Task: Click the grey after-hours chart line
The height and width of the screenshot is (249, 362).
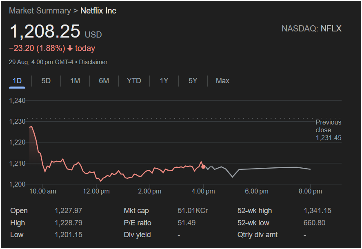Action: click(265, 168)
